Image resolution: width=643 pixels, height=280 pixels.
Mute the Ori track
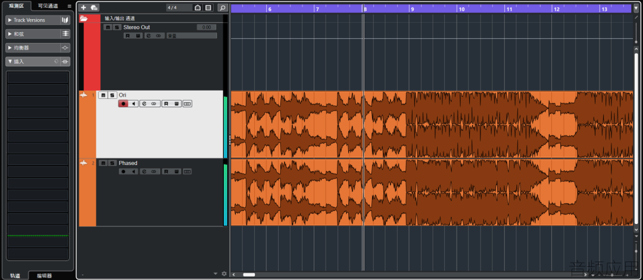click(x=103, y=95)
